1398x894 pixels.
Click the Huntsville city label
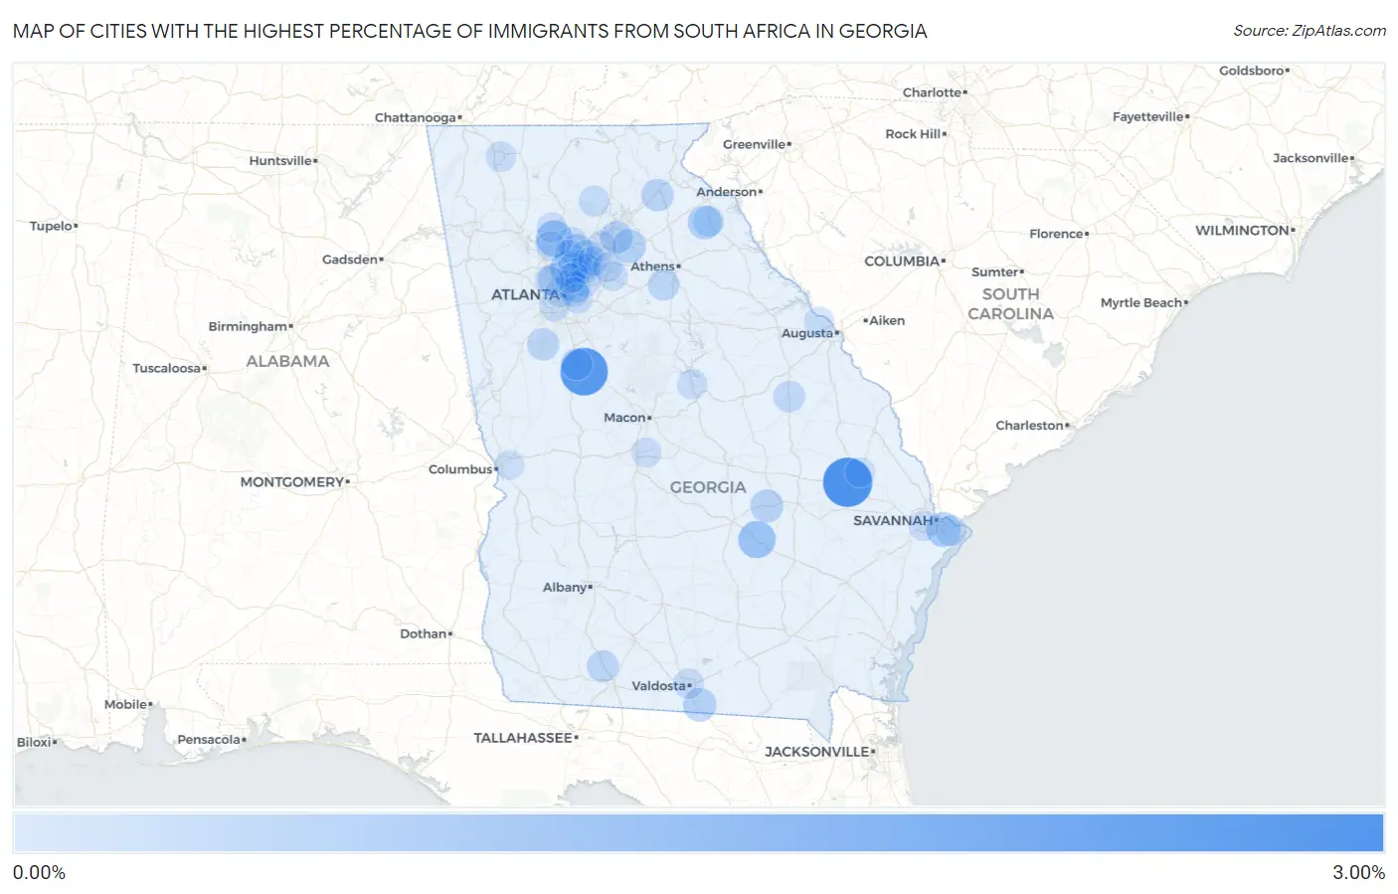point(280,161)
